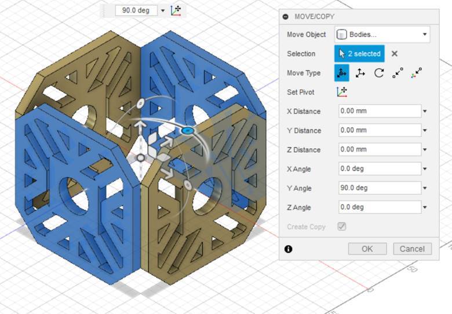
Task: Click the OK button
Action: (x=367, y=249)
